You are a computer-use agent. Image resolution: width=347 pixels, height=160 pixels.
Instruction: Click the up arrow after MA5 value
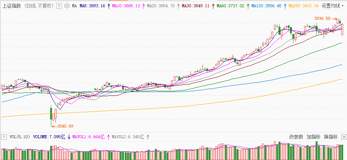[x=109, y=6]
